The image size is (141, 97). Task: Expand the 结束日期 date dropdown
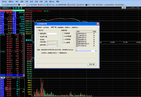(57, 45)
